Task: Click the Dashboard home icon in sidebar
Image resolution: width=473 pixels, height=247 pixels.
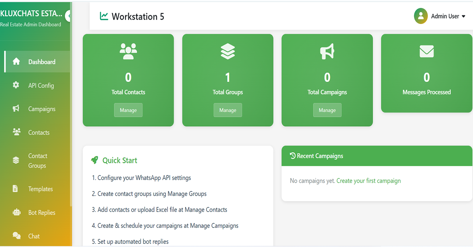Action: pos(16,61)
